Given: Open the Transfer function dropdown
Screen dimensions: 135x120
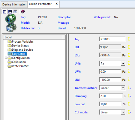Looking at the screenshot, I should tap(112, 88).
